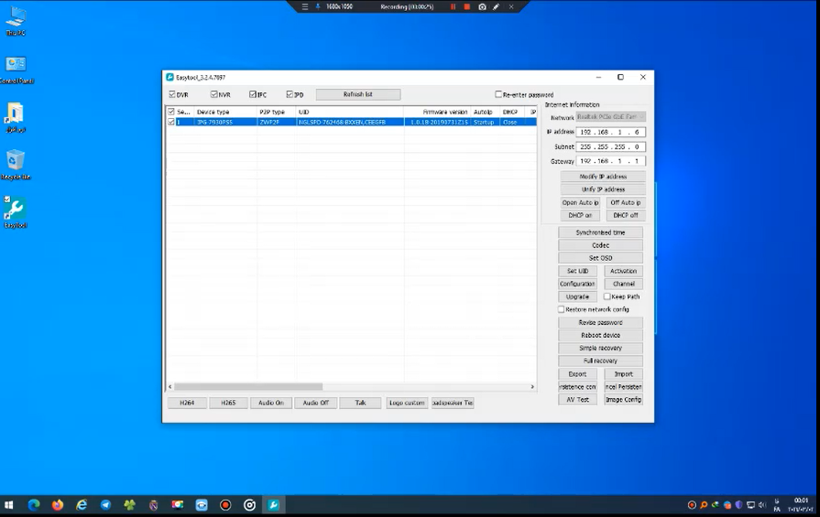Click the Gateway address input field

point(610,161)
